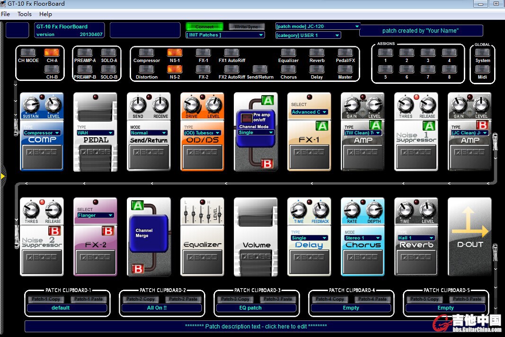The height and width of the screenshot is (337, 505).
Task: Click the Channel Merge block
Action: (x=149, y=233)
